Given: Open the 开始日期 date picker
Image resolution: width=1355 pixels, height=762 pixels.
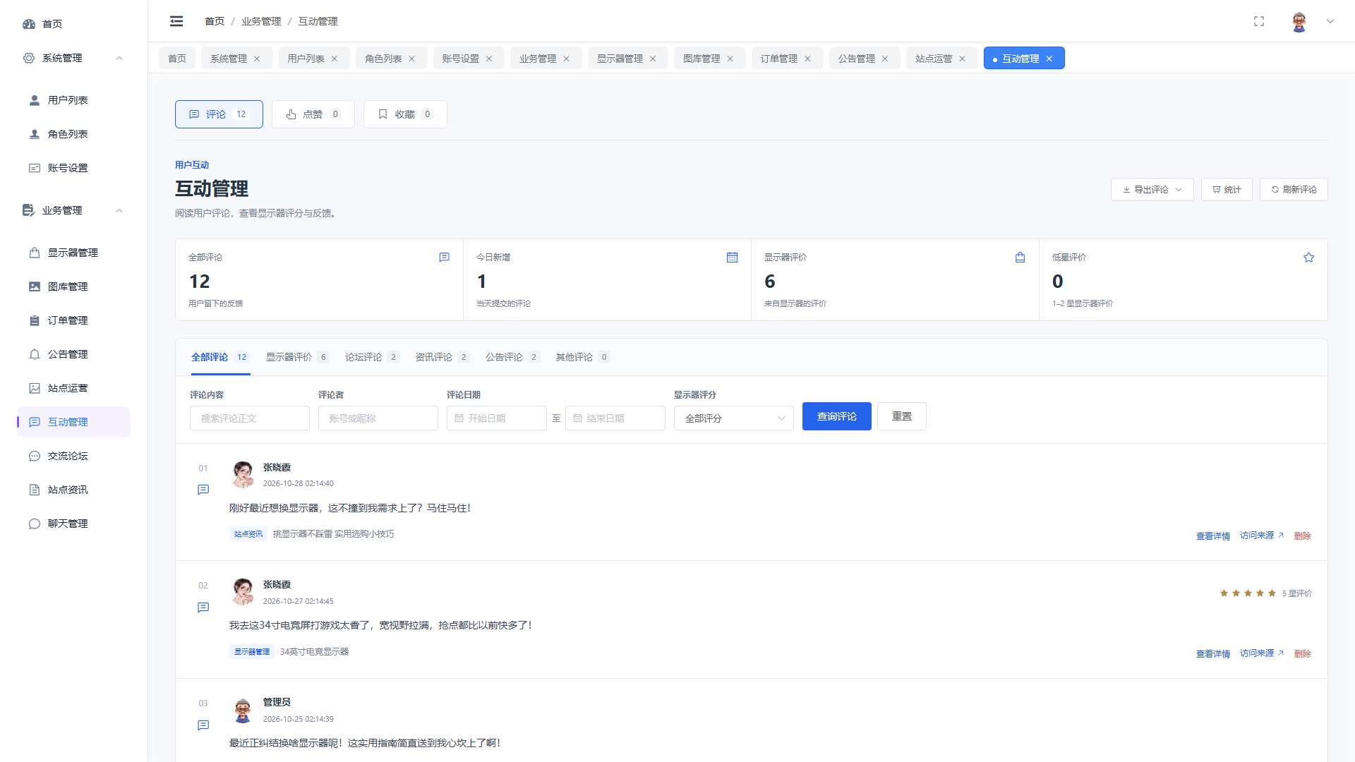Looking at the screenshot, I should coord(497,418).
